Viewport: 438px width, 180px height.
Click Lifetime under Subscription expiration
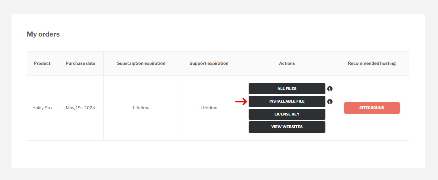pos(141,108)
